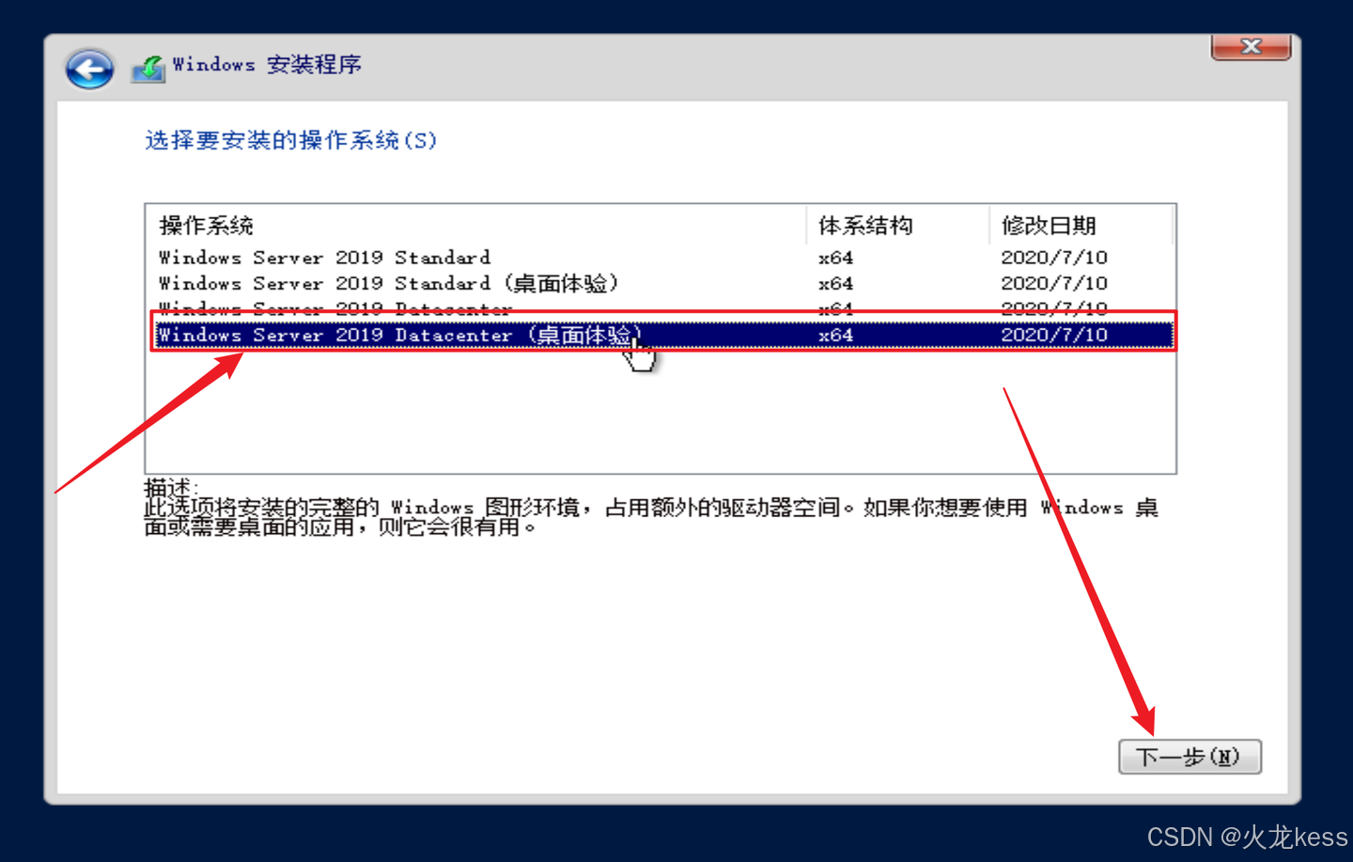Click the 描述 description text

[650, 508]
